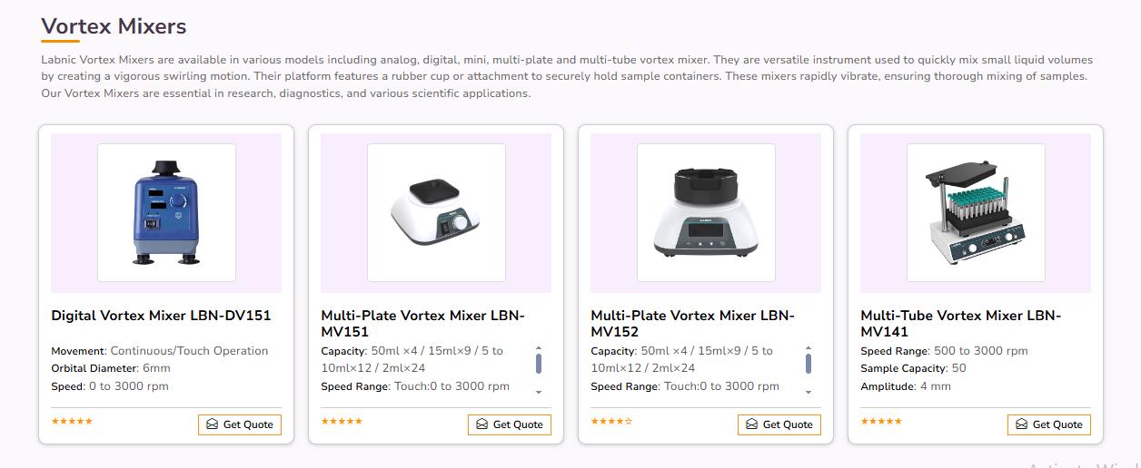This screenshot has height=468, width=1141.
Task: Open the Multi-Plate Vortex Mixer LBN-MV151 image
Action: 436,212
